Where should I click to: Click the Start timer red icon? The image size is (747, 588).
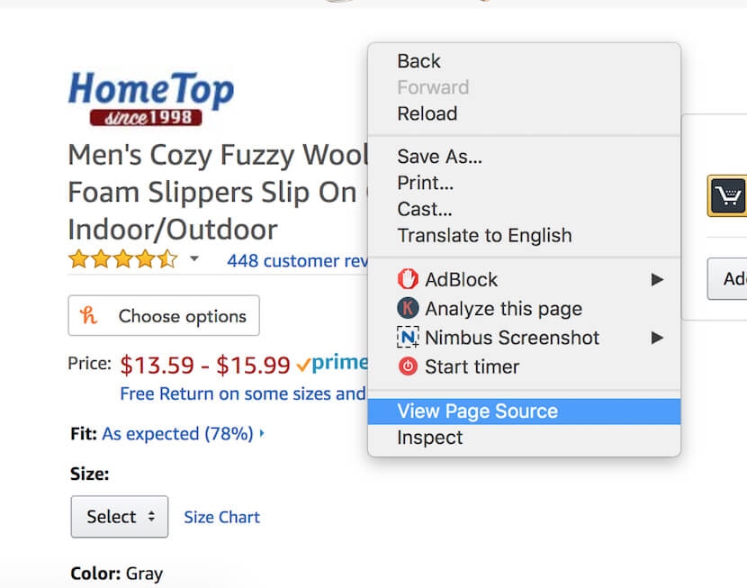(x=409, y=366)
